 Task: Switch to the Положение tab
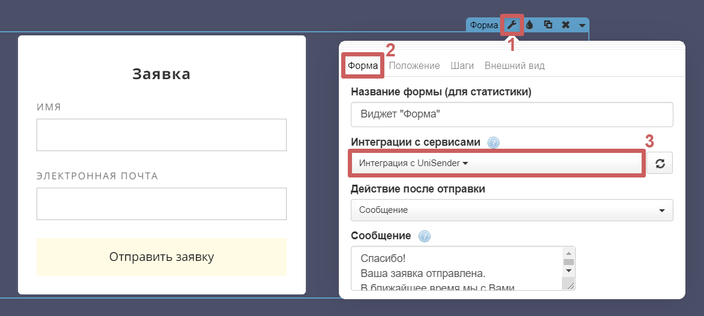414,66
